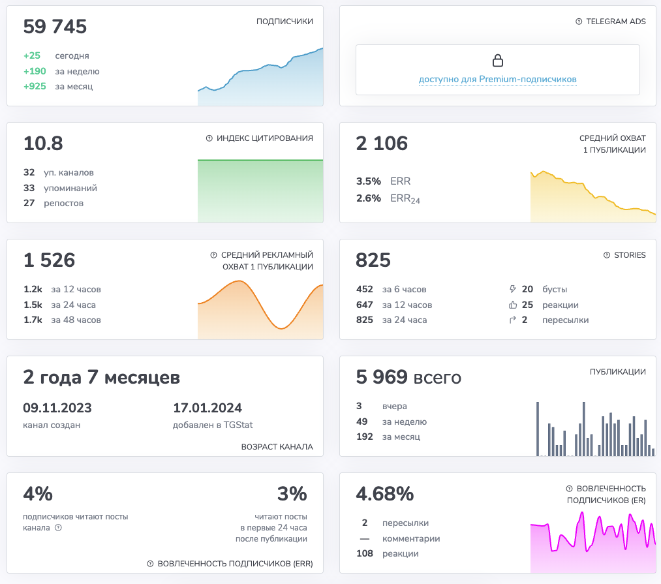Click the yellow average reach chart
The height and width of the screenshot is (584, 661).
pyautogui.click(x=593, y=196)
